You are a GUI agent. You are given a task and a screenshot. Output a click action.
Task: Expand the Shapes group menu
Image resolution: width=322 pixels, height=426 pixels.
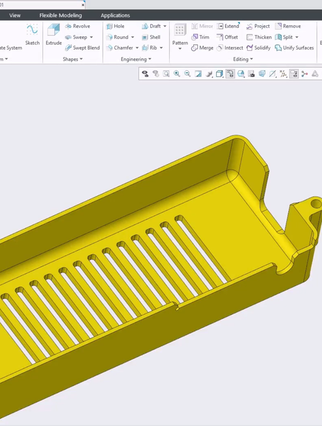(73, 59)
